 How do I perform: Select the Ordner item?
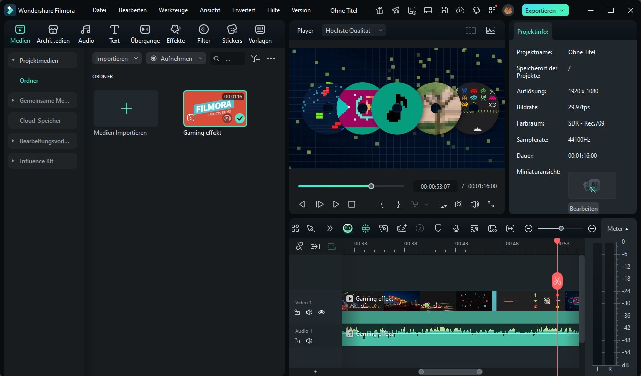click(x=29, y=80)
